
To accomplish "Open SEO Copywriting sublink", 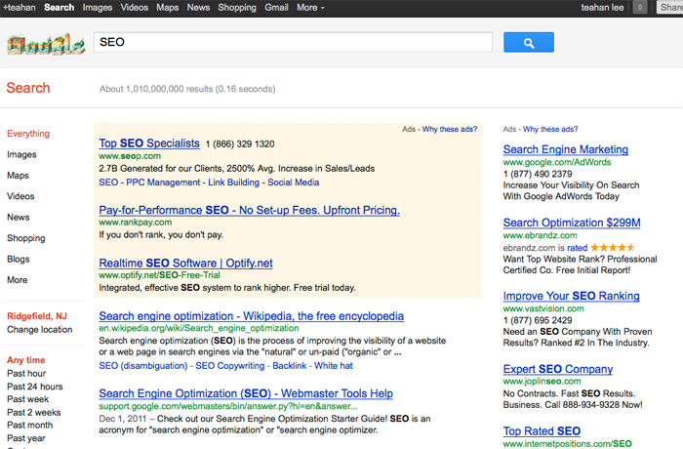I will (230, 366).
